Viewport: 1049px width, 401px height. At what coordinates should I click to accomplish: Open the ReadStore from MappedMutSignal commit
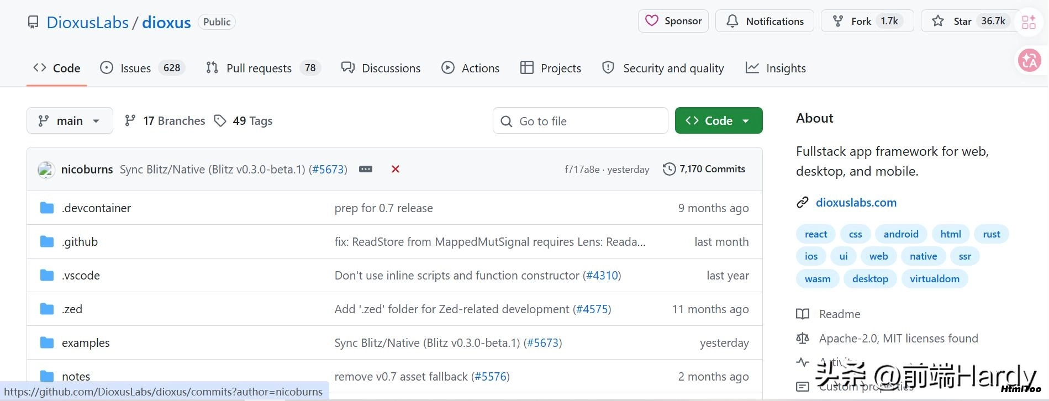tap(490, 242)
